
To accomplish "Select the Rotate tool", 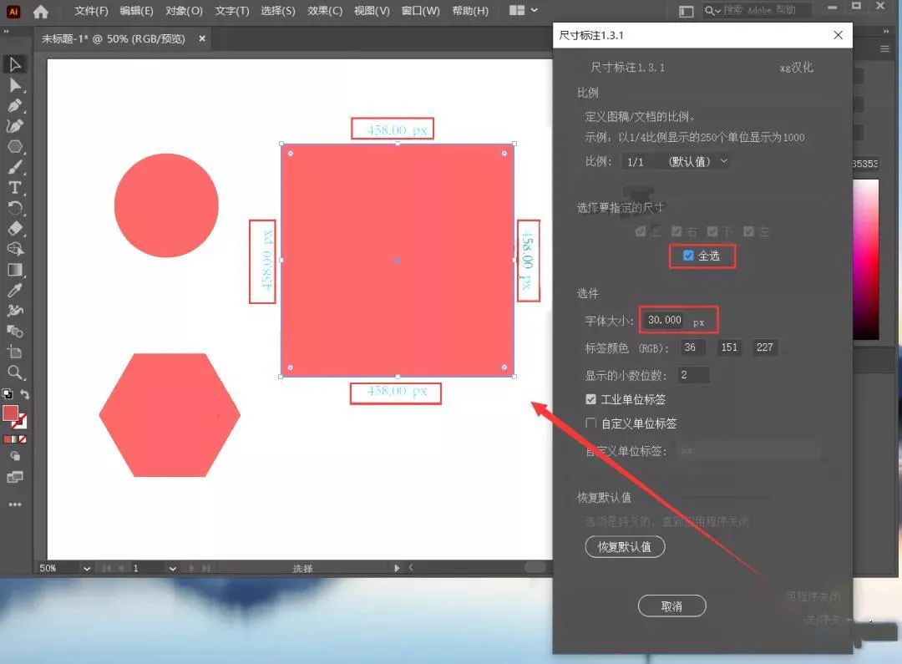I will [14, 208].
